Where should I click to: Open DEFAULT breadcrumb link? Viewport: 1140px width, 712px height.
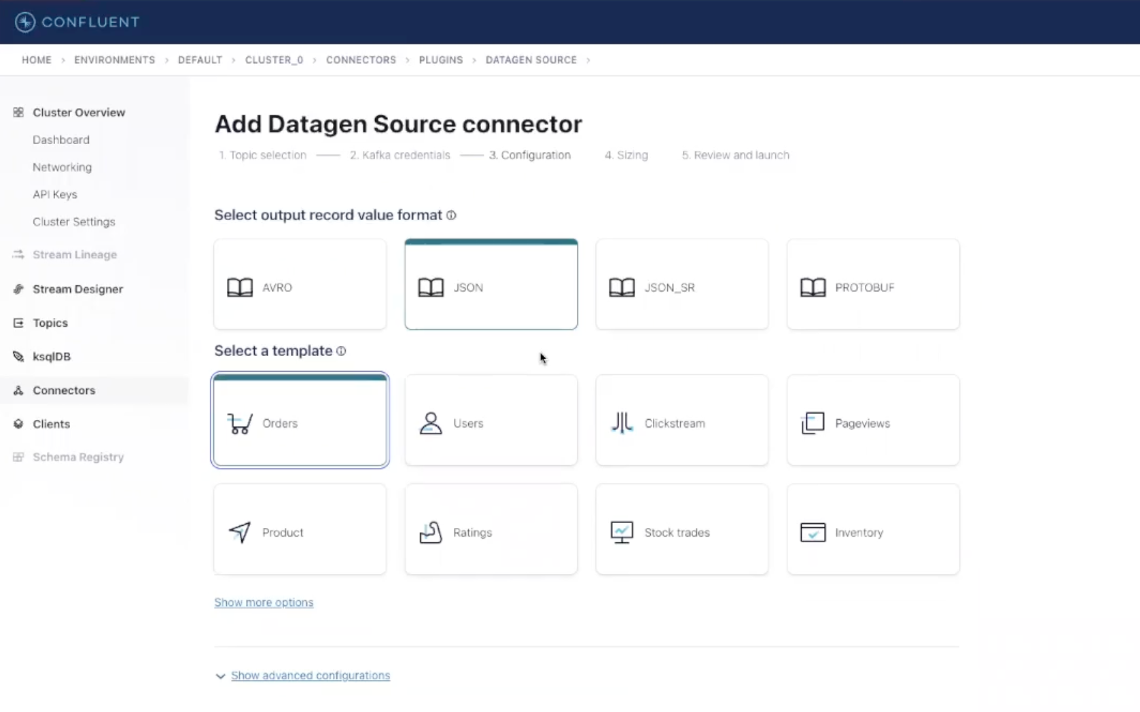pyautogui.click(x=200, y=60)
